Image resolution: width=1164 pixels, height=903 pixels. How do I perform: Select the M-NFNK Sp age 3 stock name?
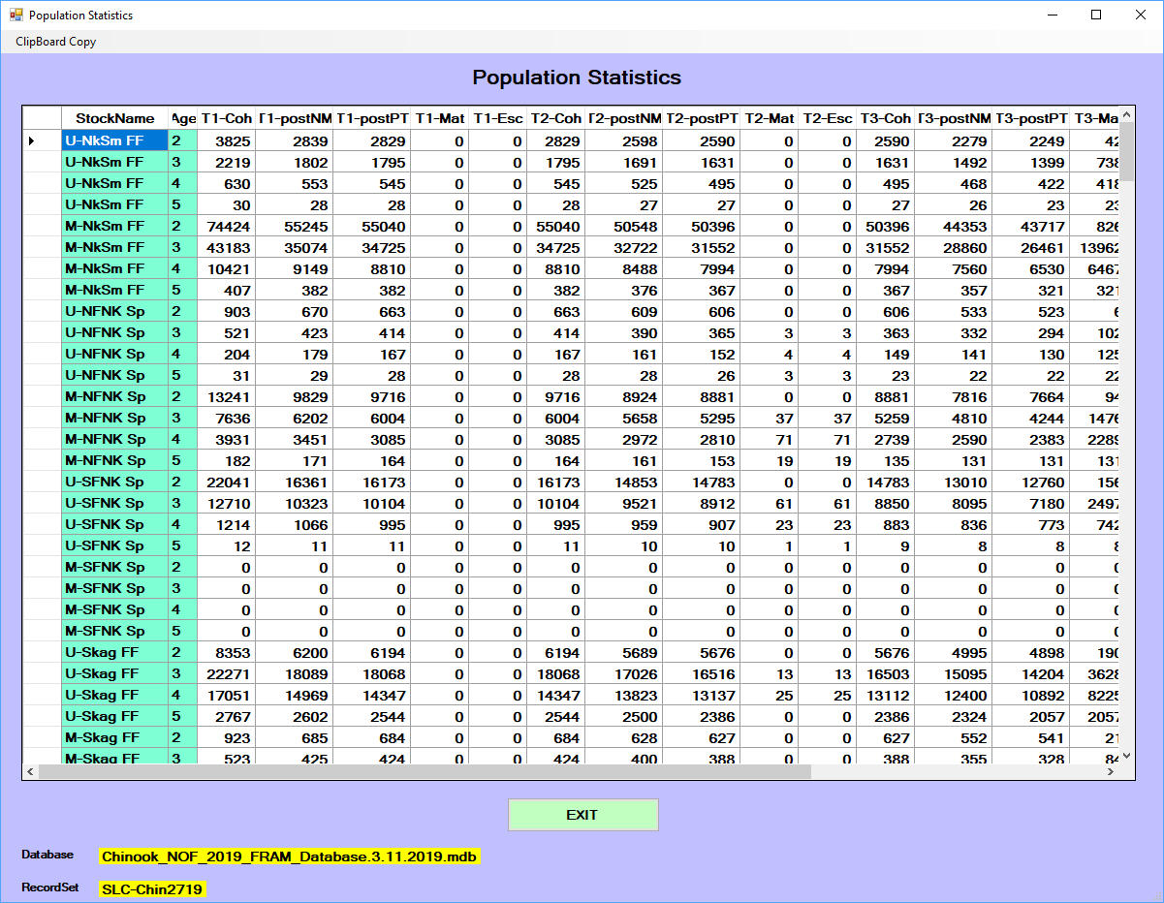click(x=114, y=418)
